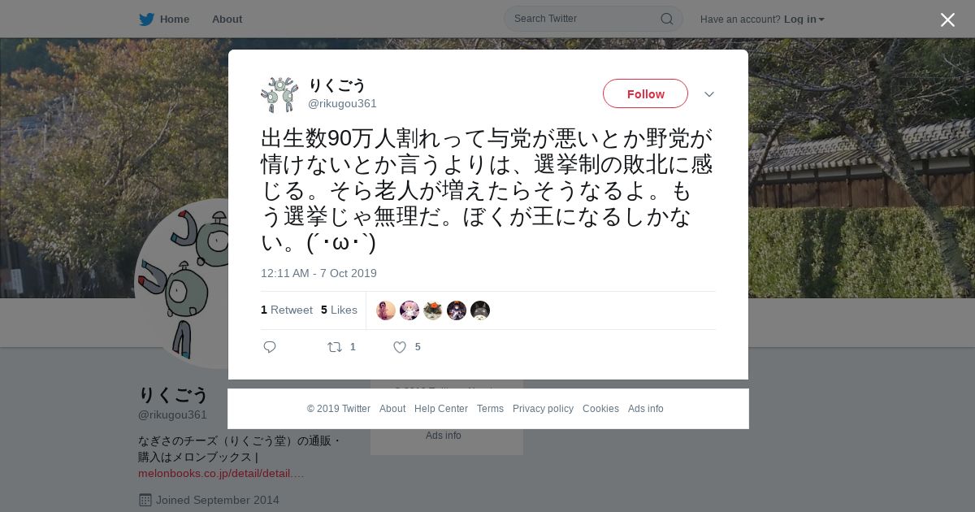The image size is (975, 512).
Task: Click the Twitter bird Home icon
Action: point(146,20)
